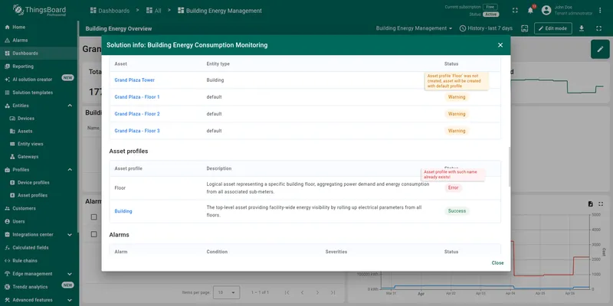The height and width of the screenshot is (306, 613).
Task: Click the green pencil edit button
Action: coord(600,49)
